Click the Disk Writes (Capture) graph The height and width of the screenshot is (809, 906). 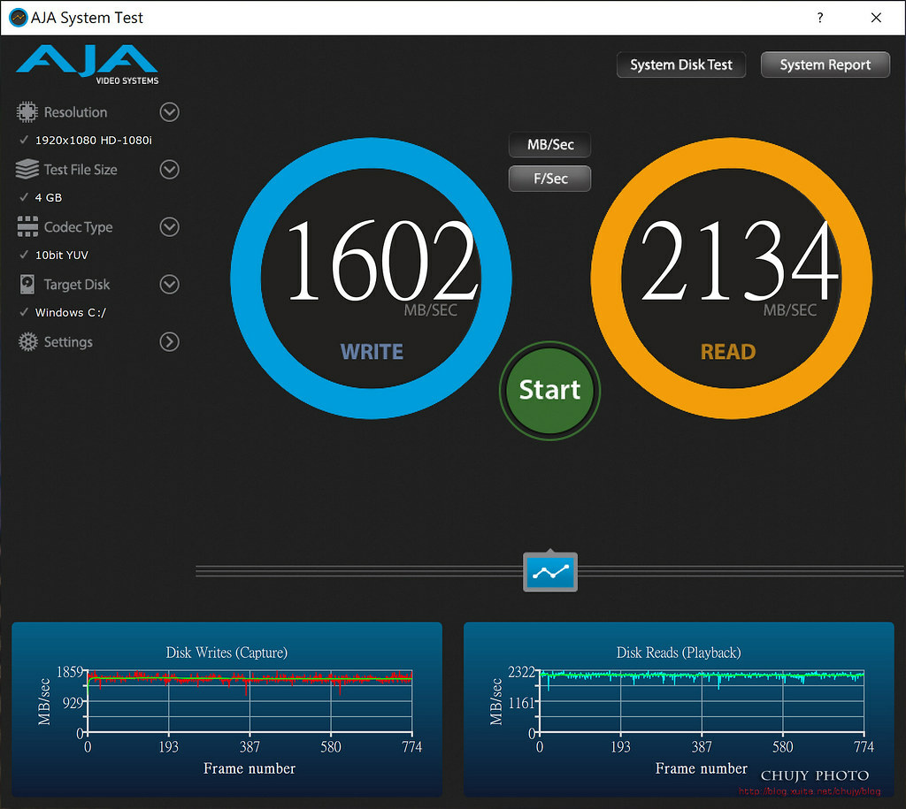point(227,709)
